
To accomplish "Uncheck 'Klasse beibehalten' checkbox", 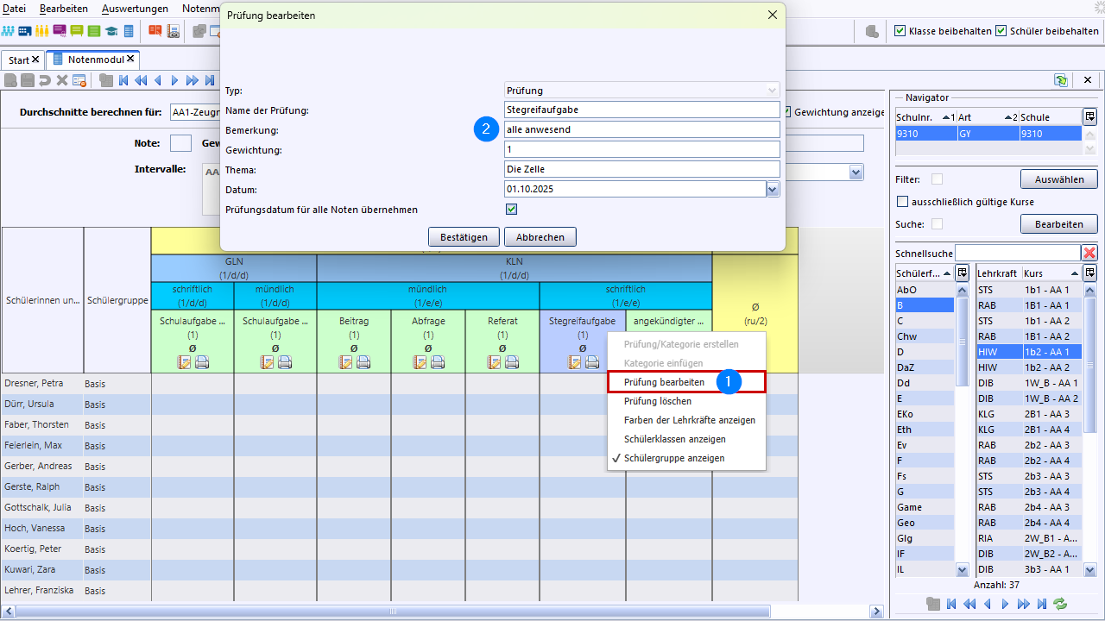I will 900,31.
